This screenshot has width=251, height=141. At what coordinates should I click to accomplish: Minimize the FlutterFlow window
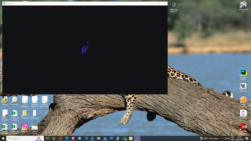coord(153,3)
